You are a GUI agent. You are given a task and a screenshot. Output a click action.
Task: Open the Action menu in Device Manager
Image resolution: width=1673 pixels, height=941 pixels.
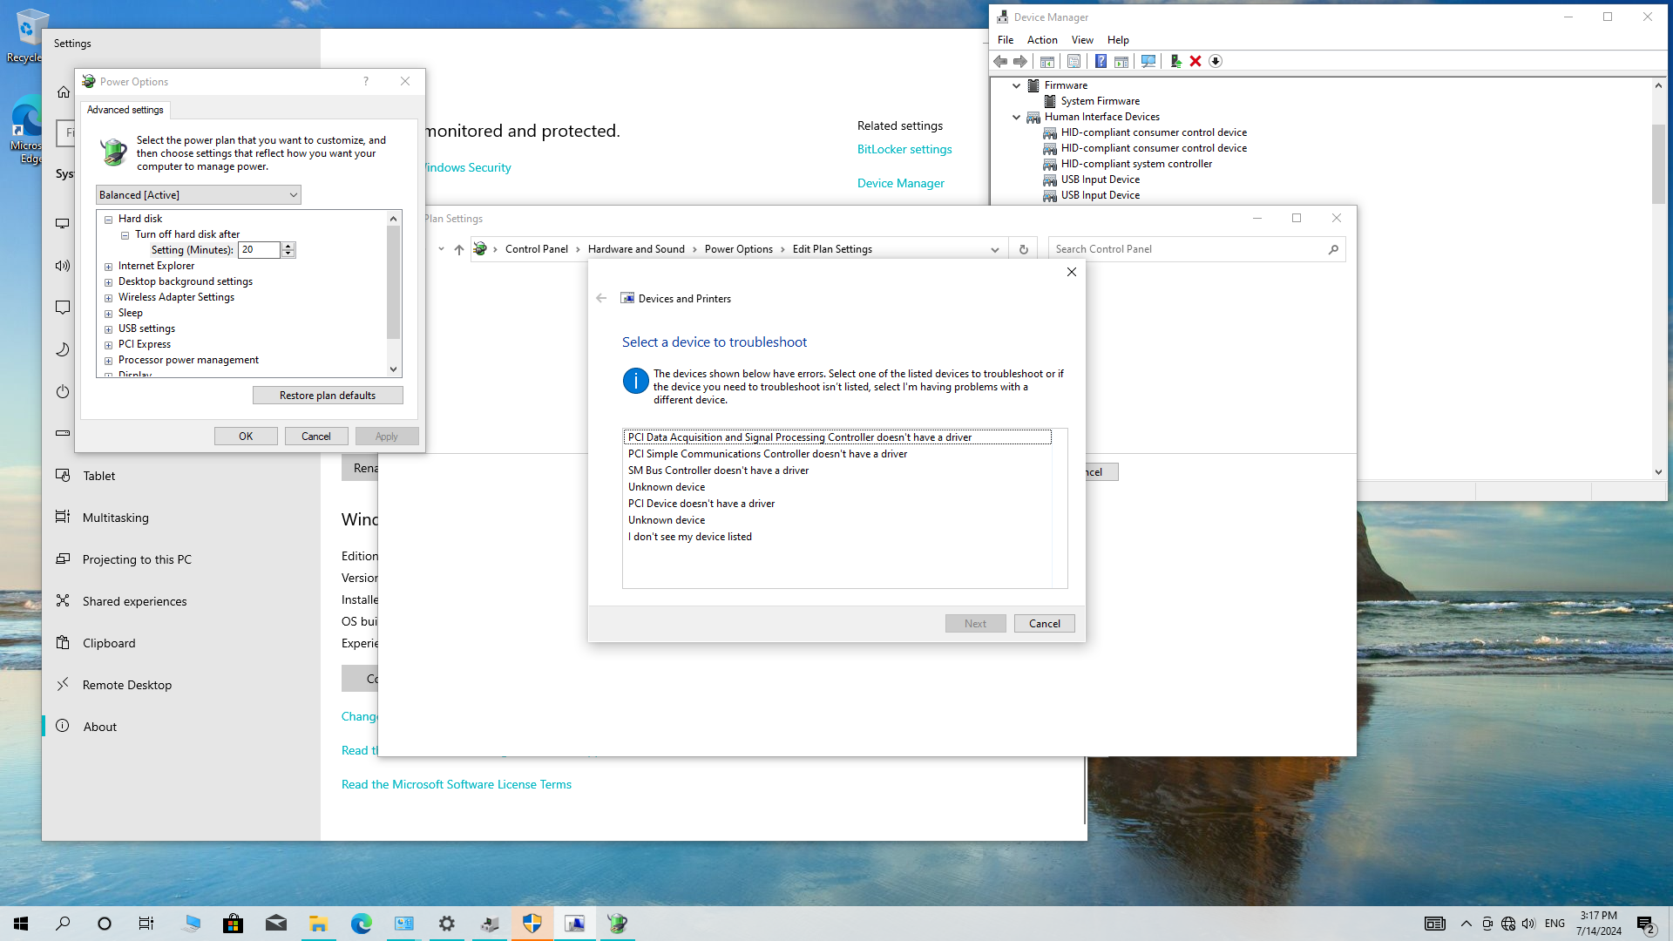[1042, 40]
